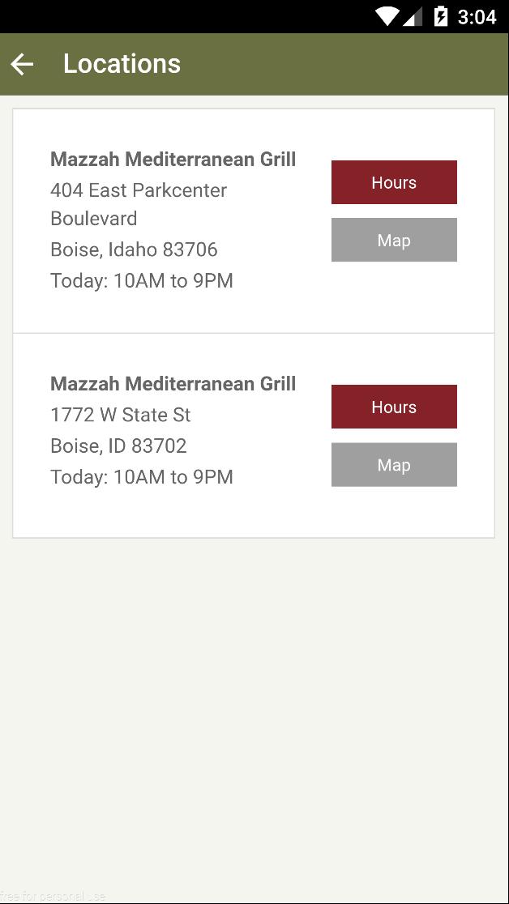Screen dimensions: 509x904
Task: Tap today's hours on the first location card
Action: (x=142, y=280)
